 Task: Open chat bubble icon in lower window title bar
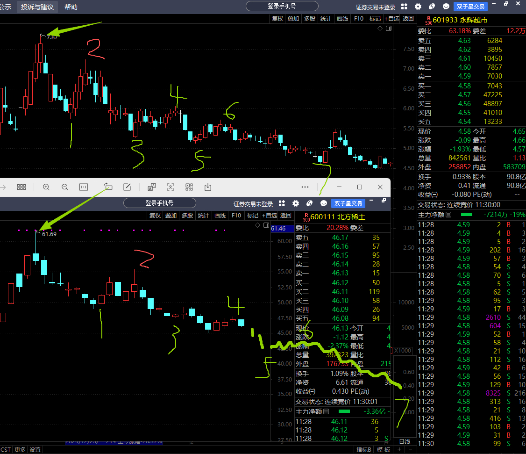point(324,203)
